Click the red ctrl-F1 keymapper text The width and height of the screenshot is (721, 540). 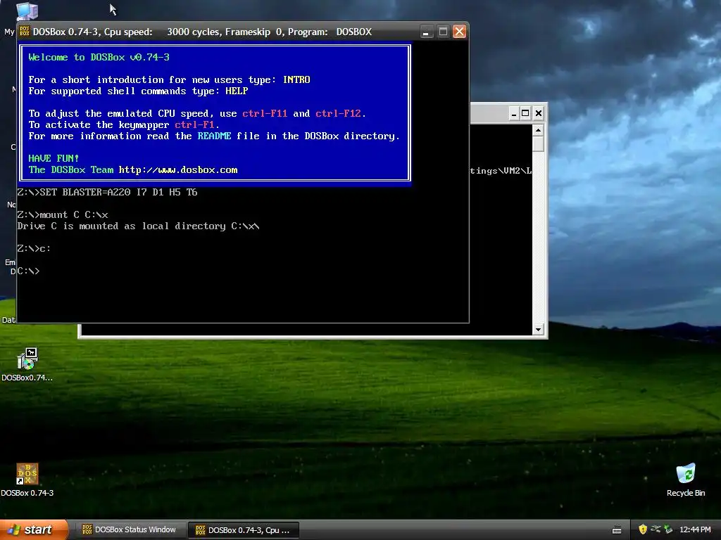194,125
